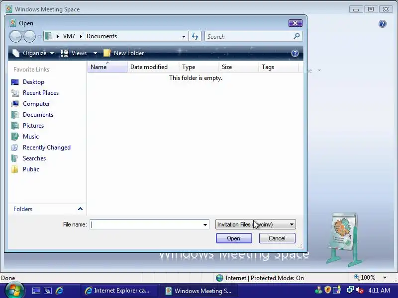398x298 pixels.
Task: Open the zoom level dropdown arrow
Action: click(385, 278)
